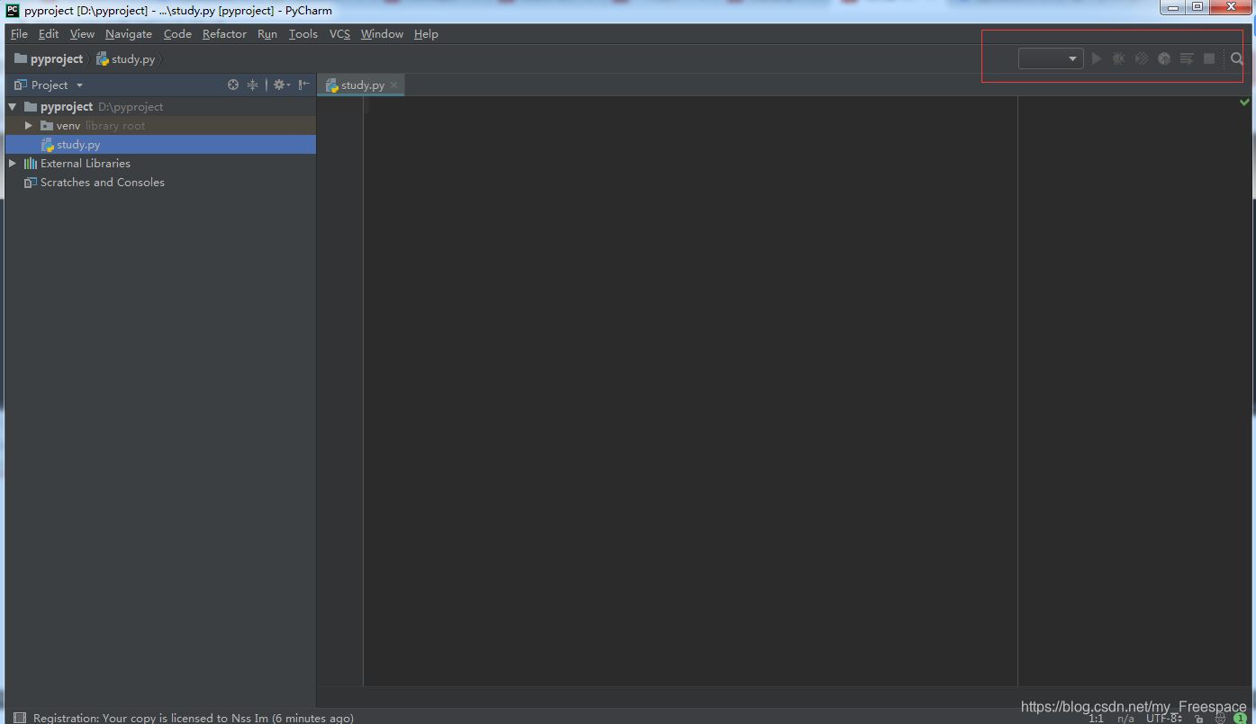Open the Code menu
The width and height of the screenshot is (1256, 724).
tap(177, 33)
